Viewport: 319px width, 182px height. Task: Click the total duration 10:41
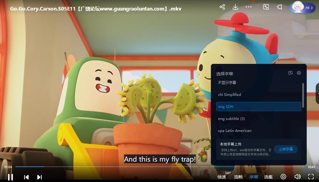pyautogui.click(x=311, y=167)
